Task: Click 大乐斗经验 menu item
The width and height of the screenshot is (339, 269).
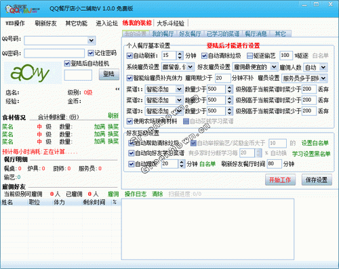Action: click(171, 23)
